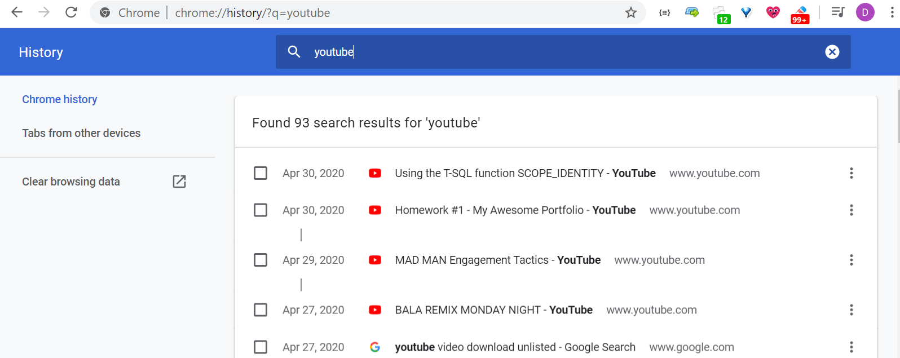This screenshot has height=358, width=900.
Task: Click www.youtube.com domain beside the SCOPE_IDENTITY entry
Action: click(x=714, y=173)
